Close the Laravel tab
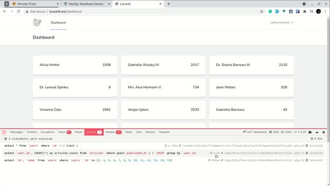The image size is (330, 186). tap(160, 4)
